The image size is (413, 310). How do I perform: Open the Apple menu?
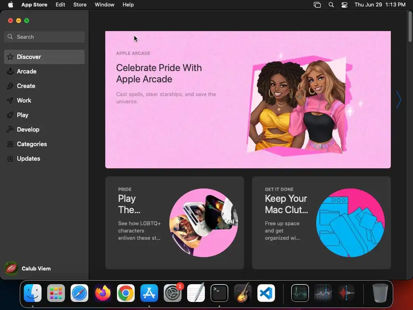pyautogui.click(x=10, y=5)
